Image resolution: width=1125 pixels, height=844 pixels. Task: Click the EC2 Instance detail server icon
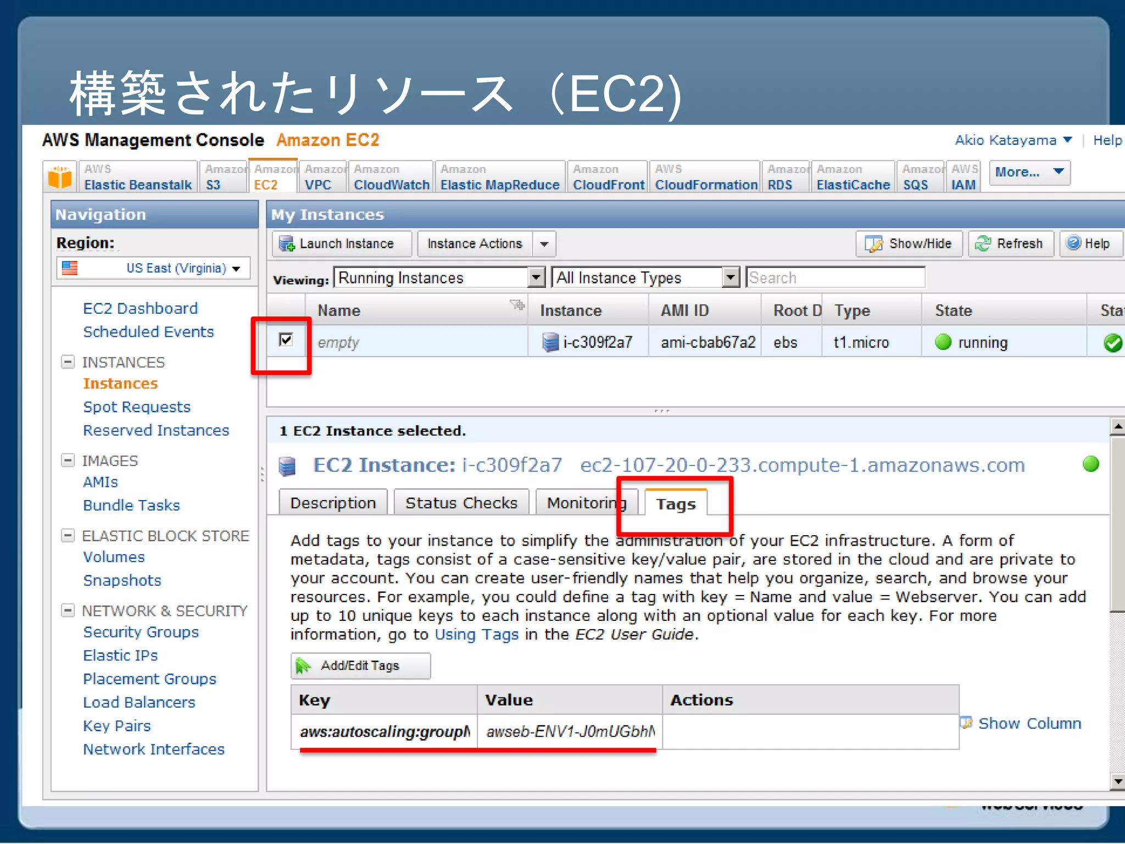[287, 466]
